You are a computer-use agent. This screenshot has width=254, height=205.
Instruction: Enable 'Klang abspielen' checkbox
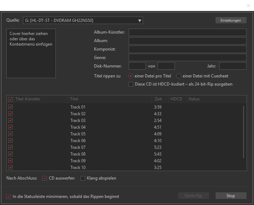click(x=83, y=178)
